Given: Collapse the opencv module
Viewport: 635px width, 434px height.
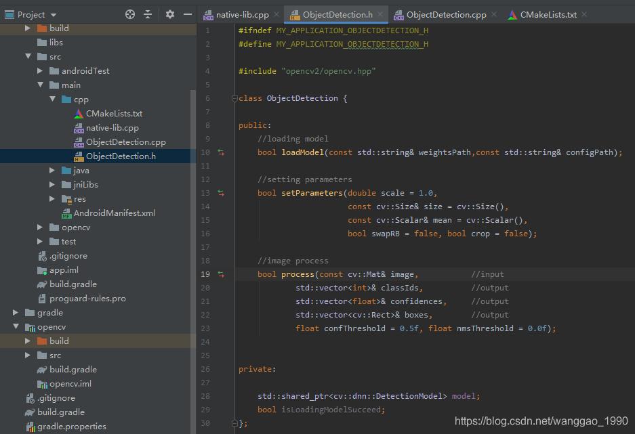Looking at the screenshot, I should [16, 327].
